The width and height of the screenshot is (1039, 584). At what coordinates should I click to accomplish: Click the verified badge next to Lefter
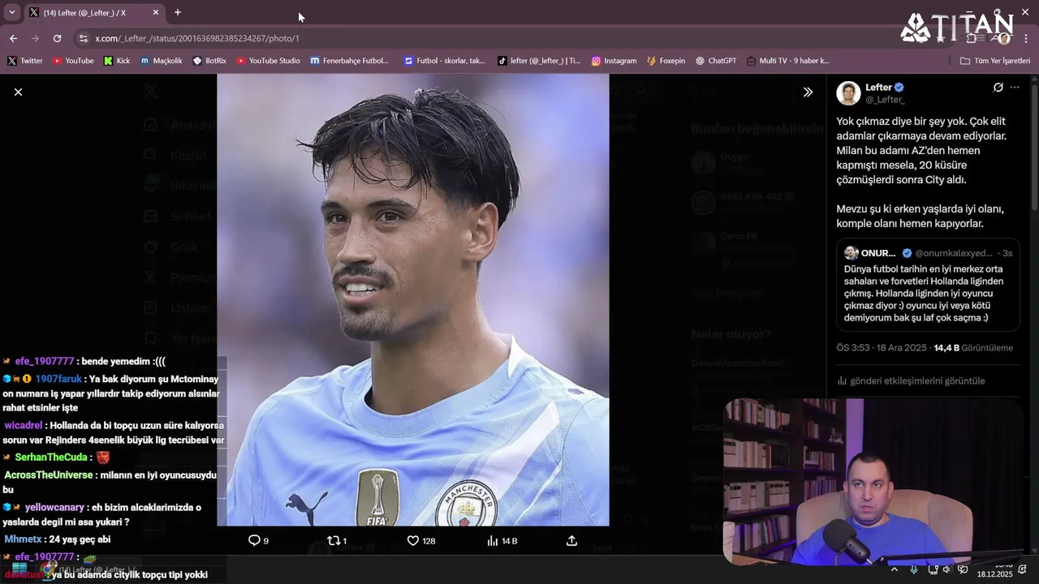[x=899, y=88]
